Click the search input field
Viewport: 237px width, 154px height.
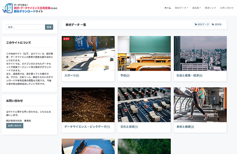[x=26, y=27]
